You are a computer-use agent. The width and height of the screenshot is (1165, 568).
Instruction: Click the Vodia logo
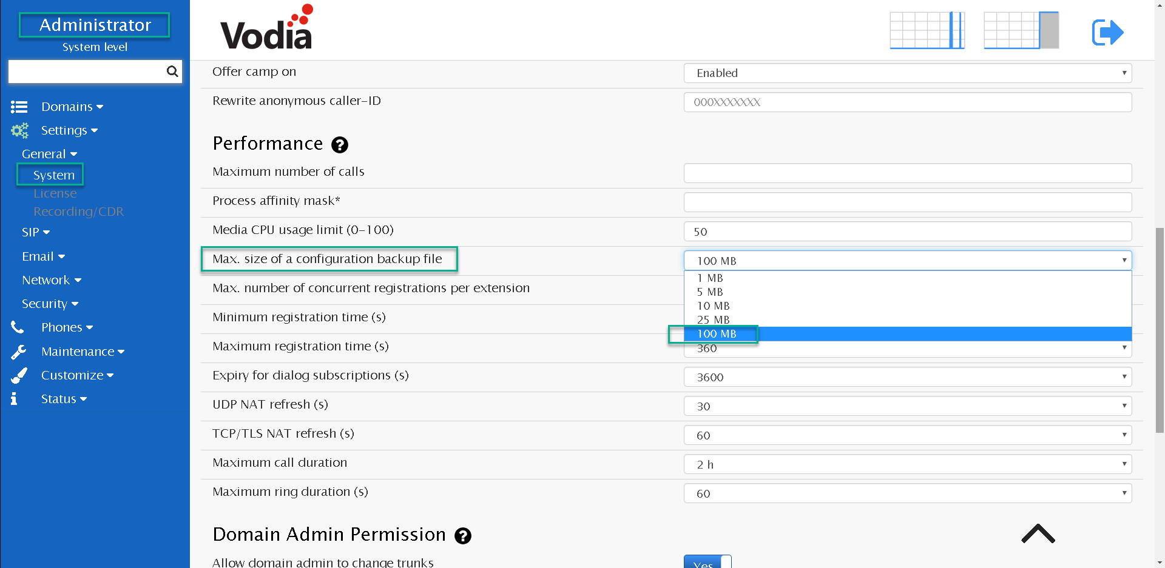pyautogui.click(x=267, y=27)
